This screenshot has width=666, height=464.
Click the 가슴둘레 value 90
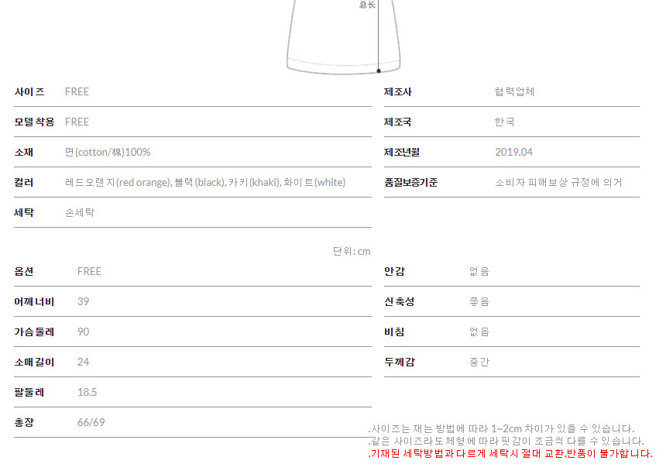[84, 332]
